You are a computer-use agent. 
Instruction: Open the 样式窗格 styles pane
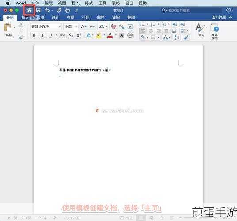(214, 32)
